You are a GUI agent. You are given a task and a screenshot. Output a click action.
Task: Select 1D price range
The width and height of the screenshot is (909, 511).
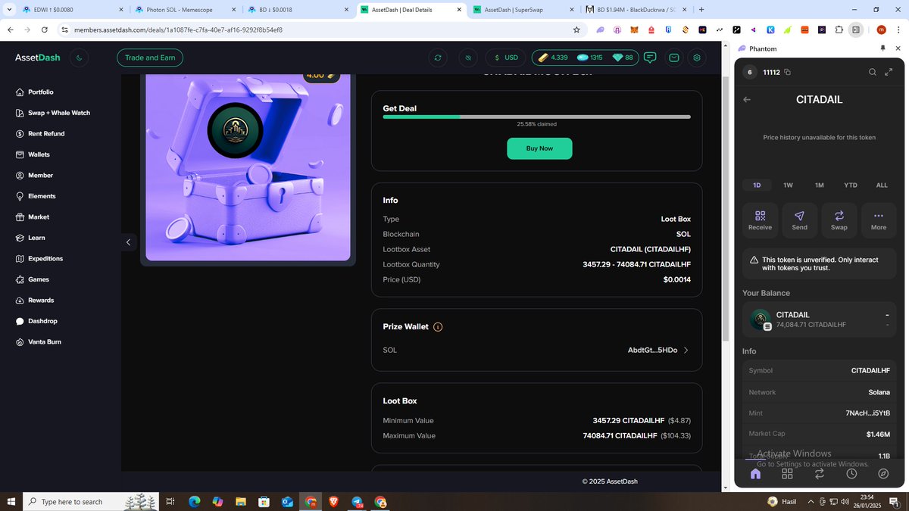pyautogui.click(x=757, y=185)
